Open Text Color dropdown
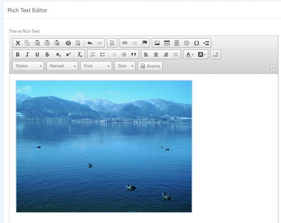This screenshot has height=223, width=281. 189,54
